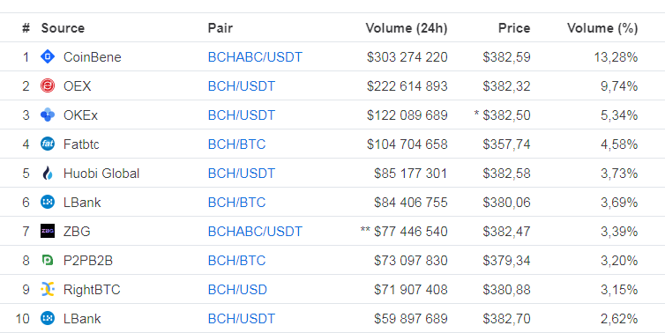Open ZBG's BCHABC/USDT pair link
Viewport: 665px width, 333px height.
(x=255, y=232)
